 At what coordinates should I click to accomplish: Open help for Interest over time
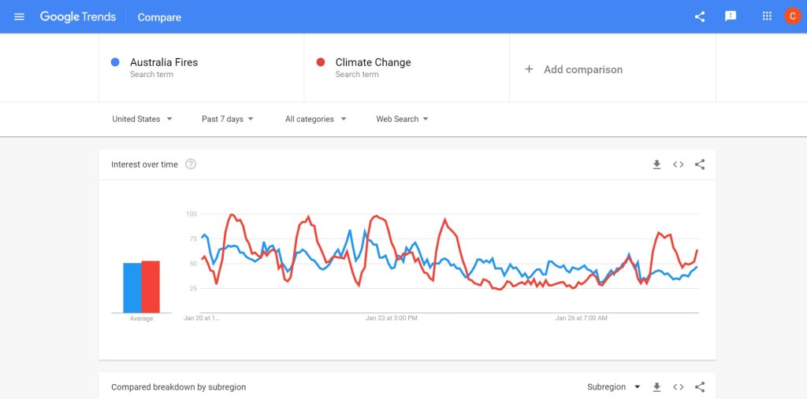(x=191, y=164)
